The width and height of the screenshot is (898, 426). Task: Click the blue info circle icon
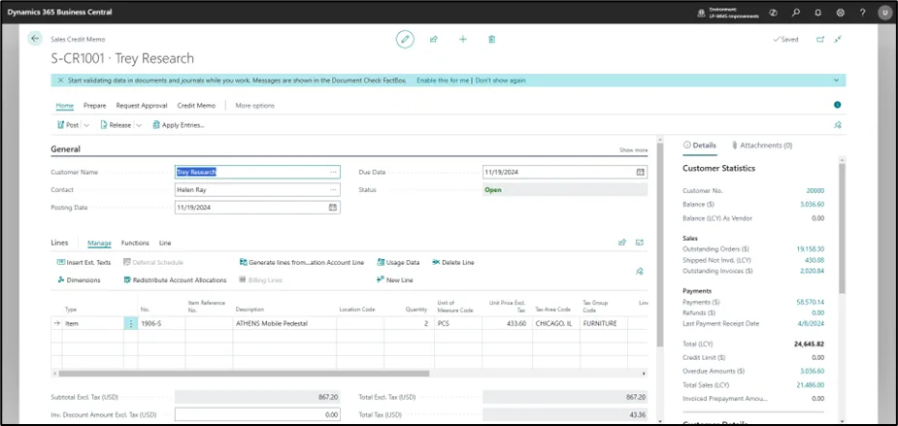coord(837,105)
